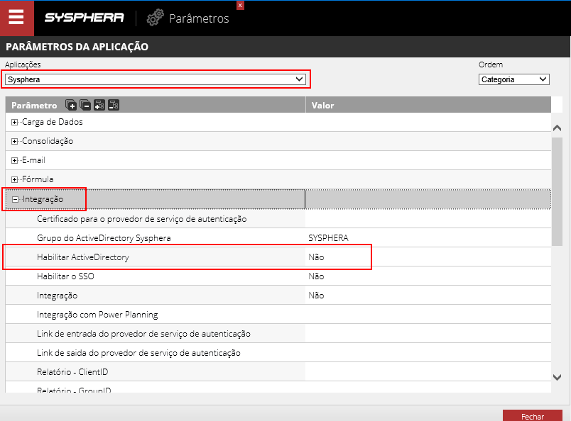Expand the E-mail tree node

point(15,160)
